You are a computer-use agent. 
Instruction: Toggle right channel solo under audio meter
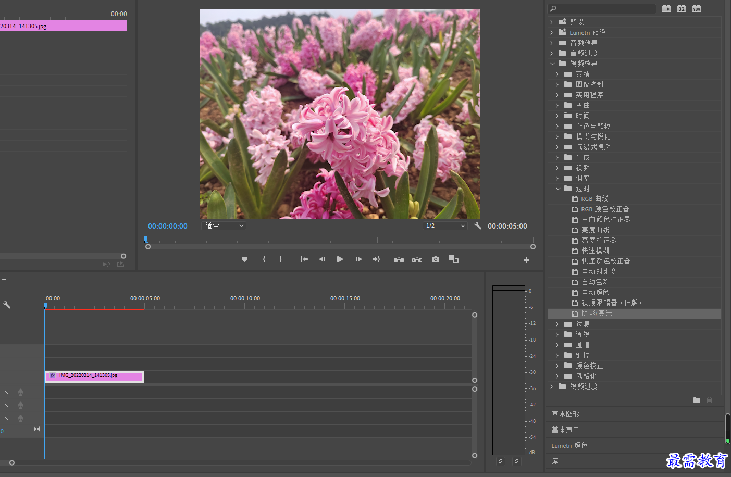pyautogui.click(x=516, y=461)
